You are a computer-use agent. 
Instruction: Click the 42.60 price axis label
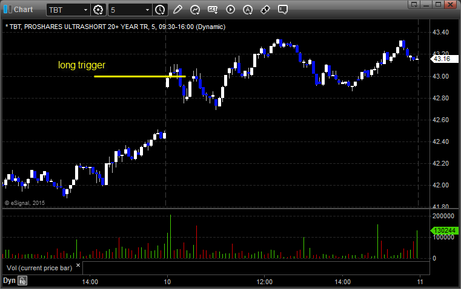(441, 120)
